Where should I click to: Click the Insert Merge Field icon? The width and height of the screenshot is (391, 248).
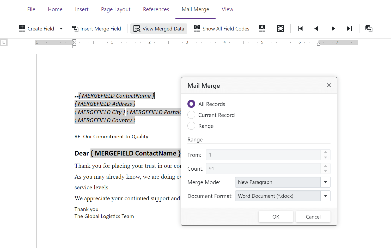75,29
